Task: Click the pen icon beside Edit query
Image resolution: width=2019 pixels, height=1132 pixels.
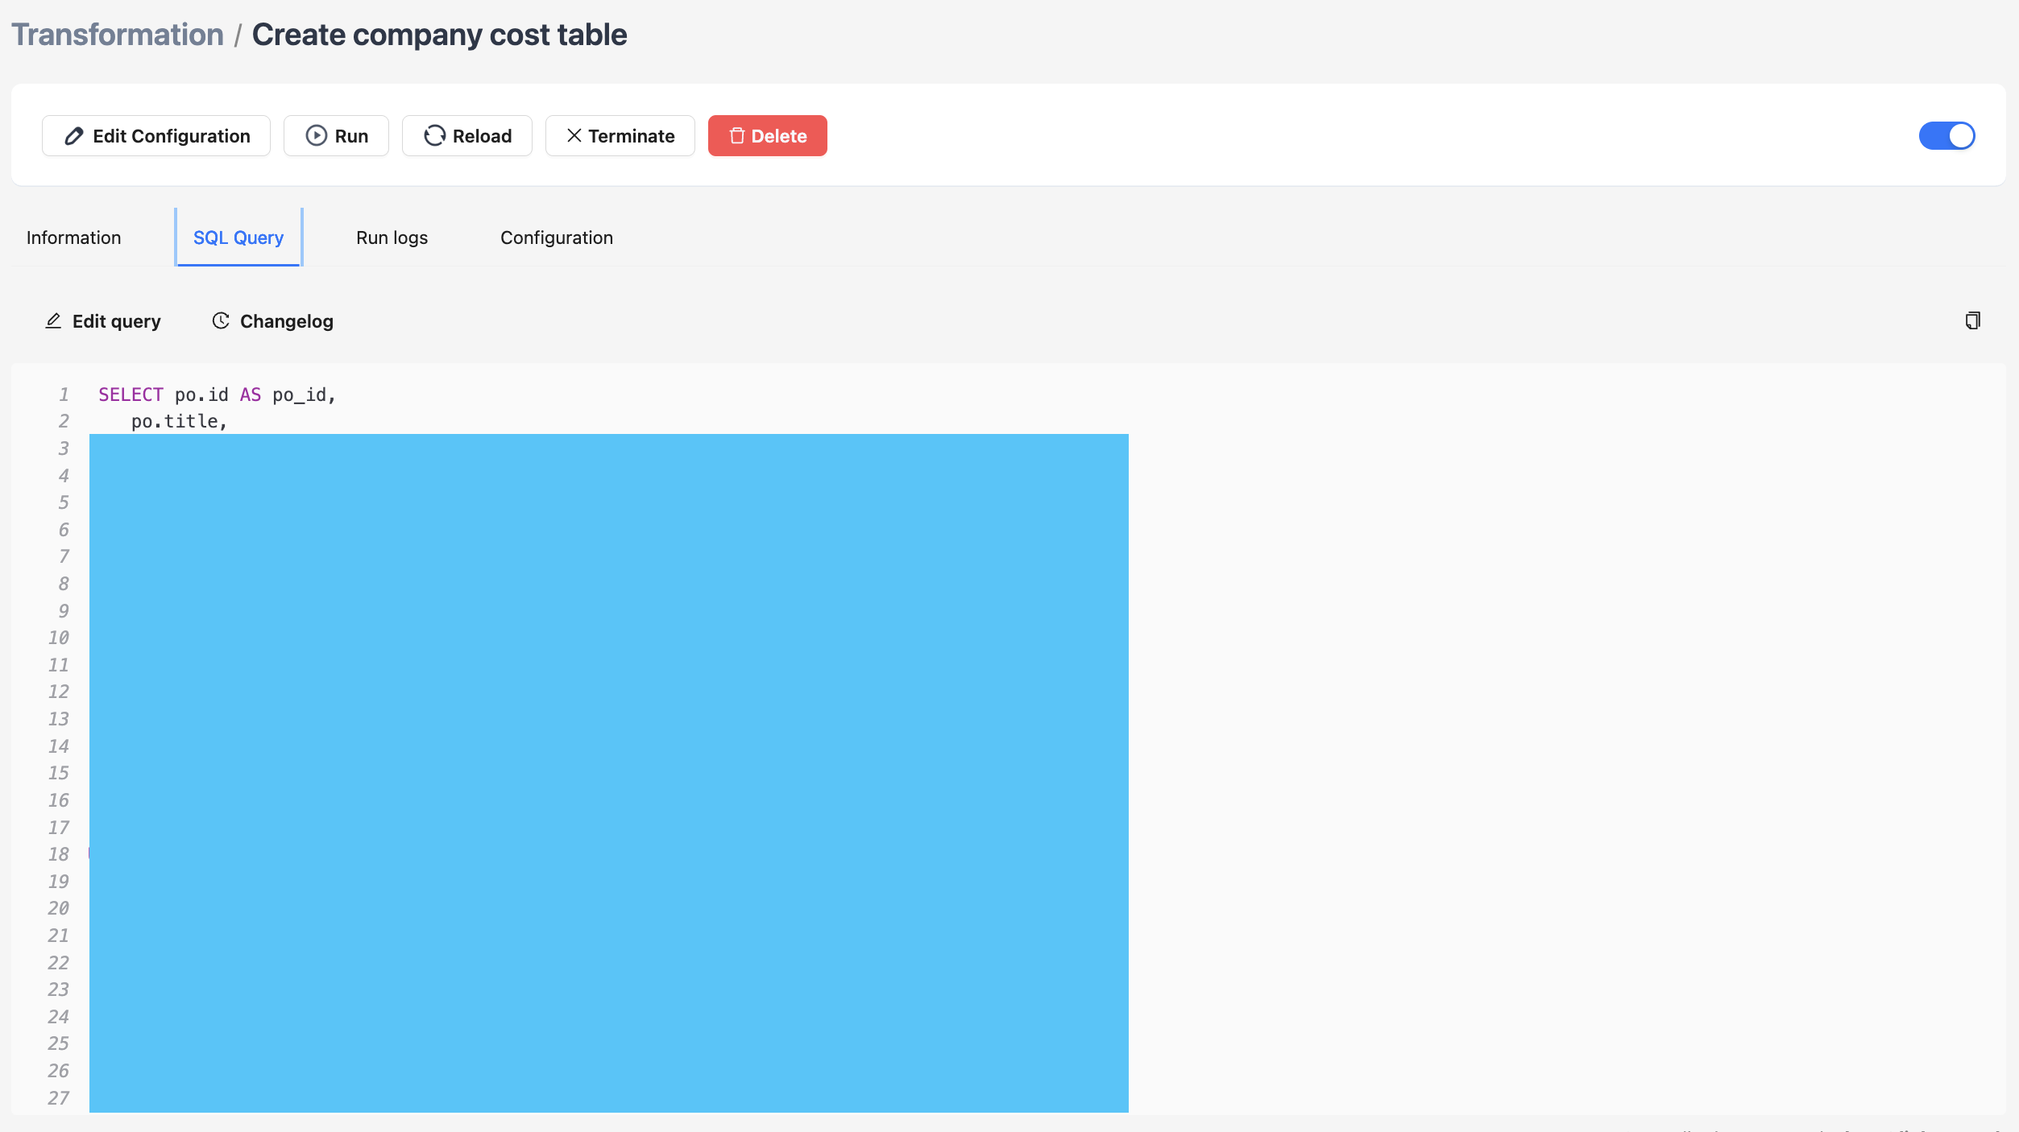Action: 53,321
